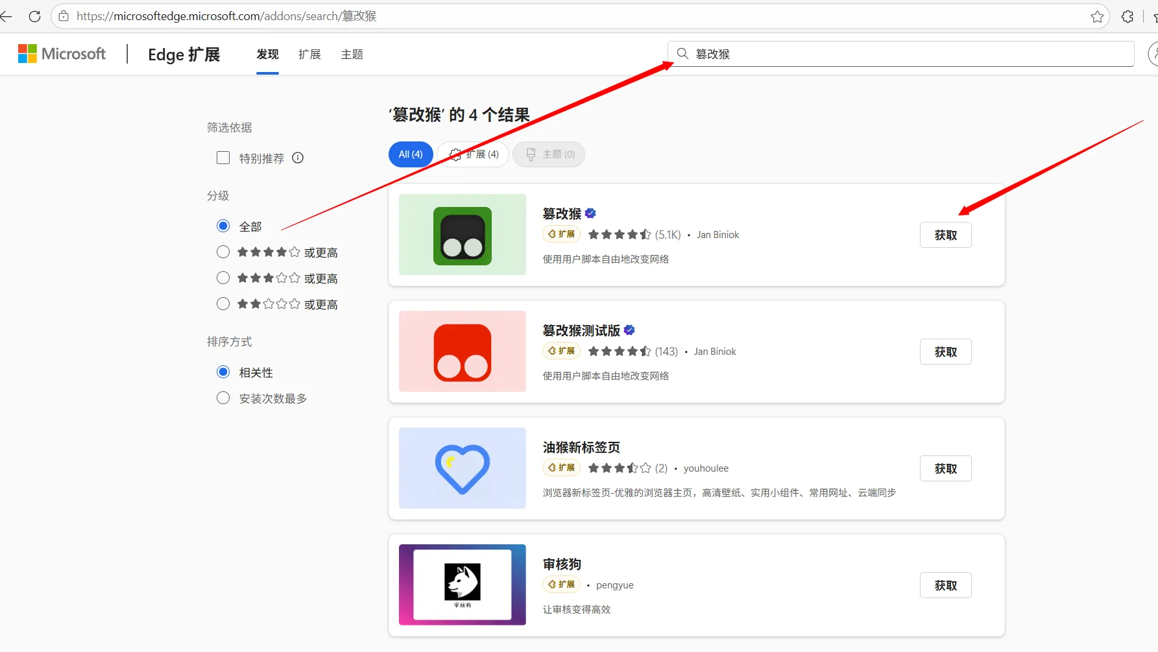Click the search magnifier icon
This screenshot has width=1158, height=652.
coord(682,54)
